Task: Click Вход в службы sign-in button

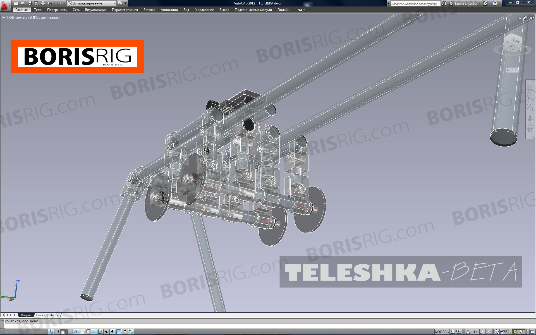Action: click(x=463, y=4)
